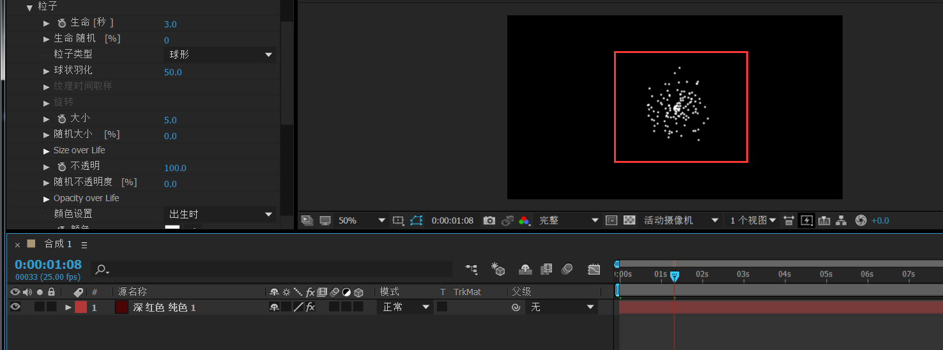The image size is (943, 350).
Task: Open the 活动摄像机 view dropdown
Action: click(x=681, y=220)
